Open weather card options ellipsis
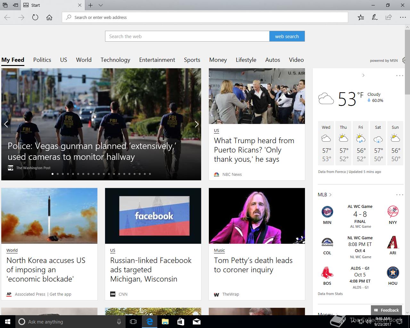Image resolution: width=410 pixels, height=328 pixels. tap(399, 76)
